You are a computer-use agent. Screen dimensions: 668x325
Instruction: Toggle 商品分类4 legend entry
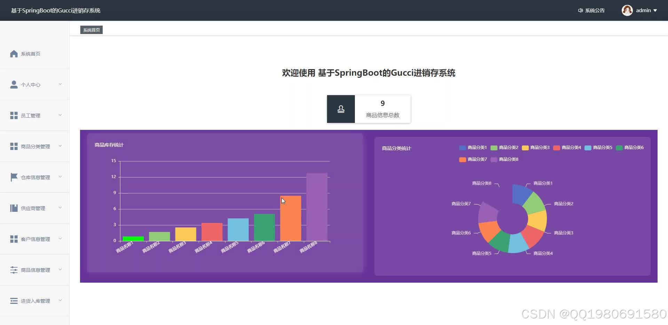click(x=567, y=148)
